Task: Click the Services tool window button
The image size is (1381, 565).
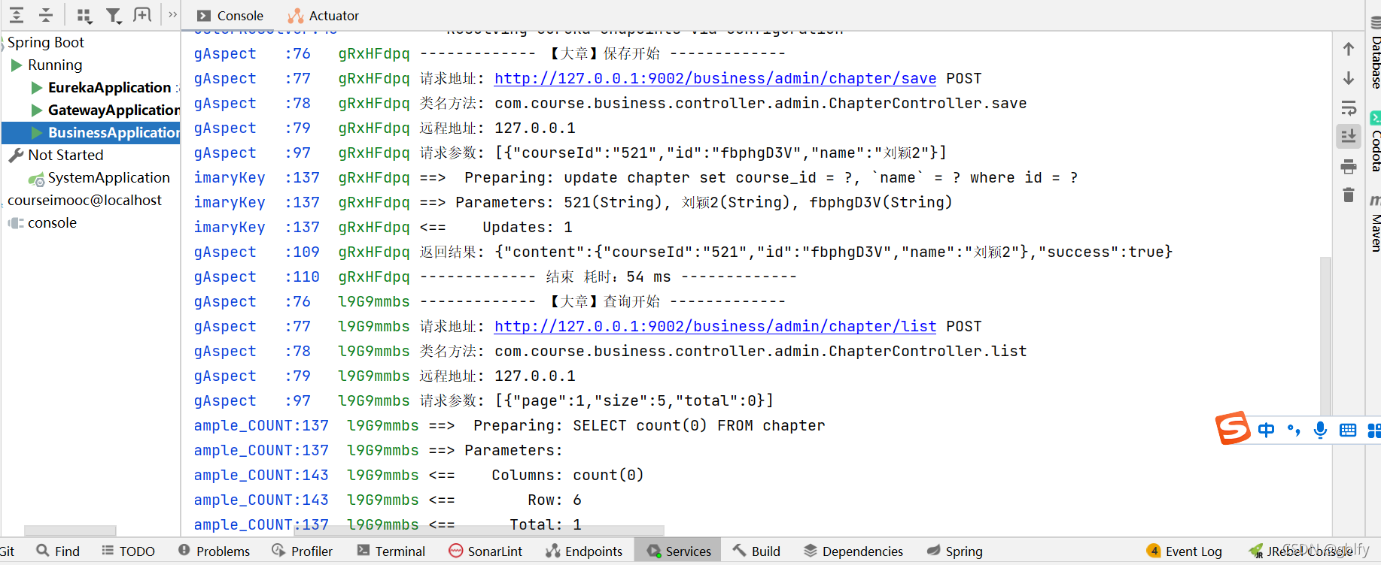Action: click(677, 551)
